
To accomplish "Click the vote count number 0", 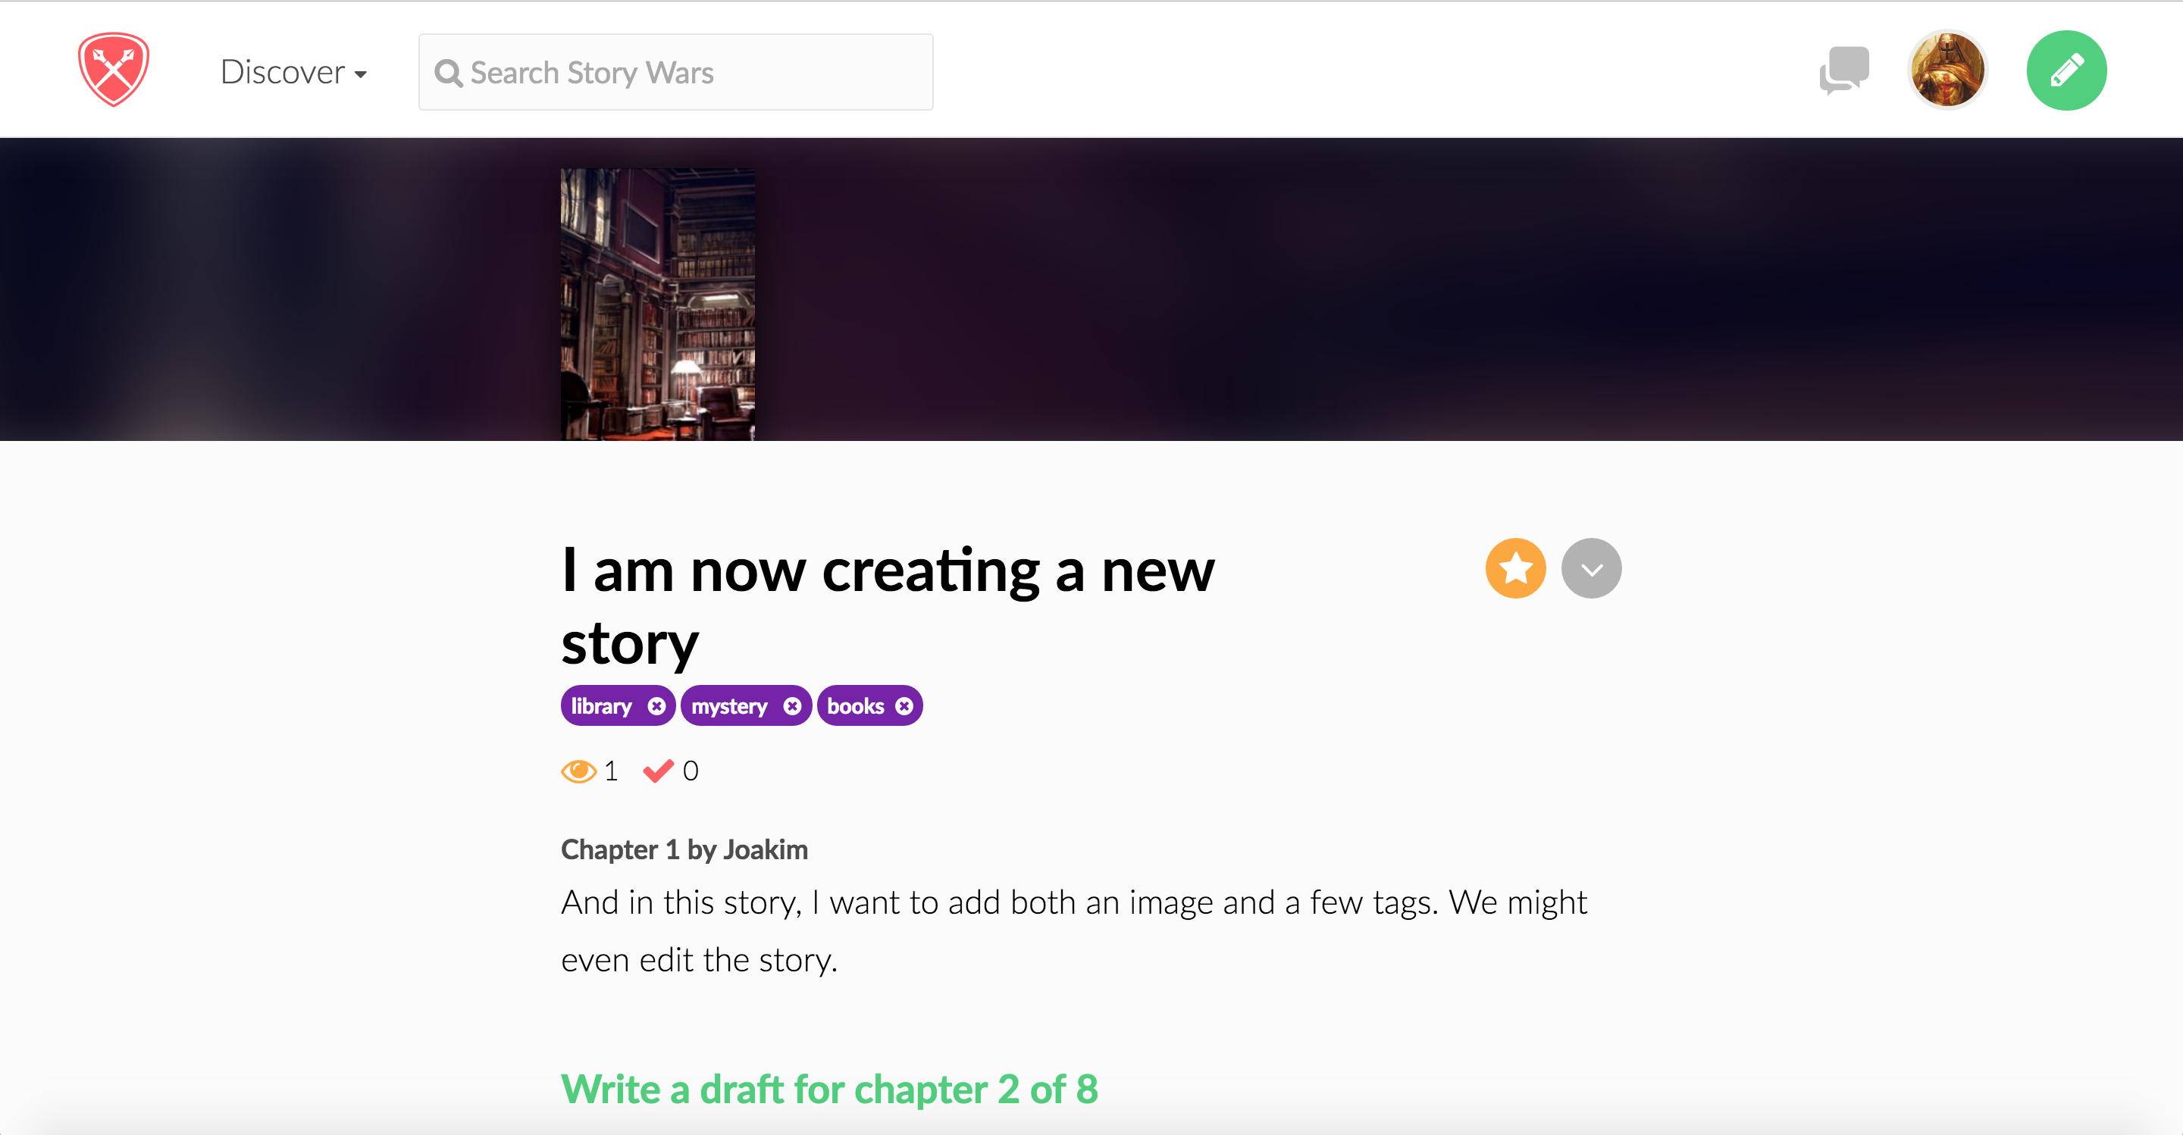I will click(x=691, y=771).
